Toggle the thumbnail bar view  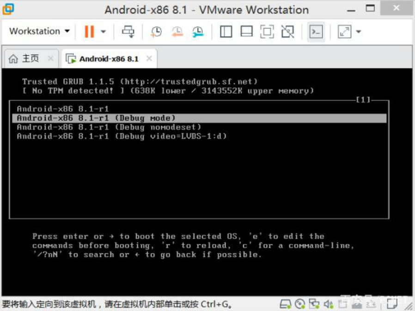(246, 31)
